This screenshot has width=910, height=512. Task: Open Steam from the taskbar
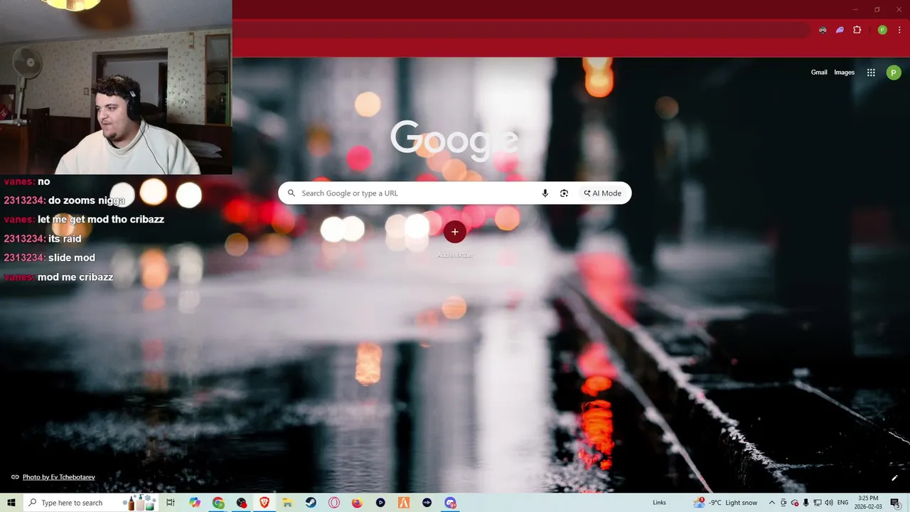tap(311, 503)
